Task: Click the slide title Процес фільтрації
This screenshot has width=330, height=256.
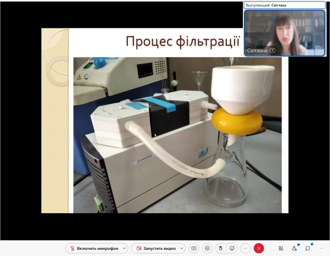Action: point(183,42)
